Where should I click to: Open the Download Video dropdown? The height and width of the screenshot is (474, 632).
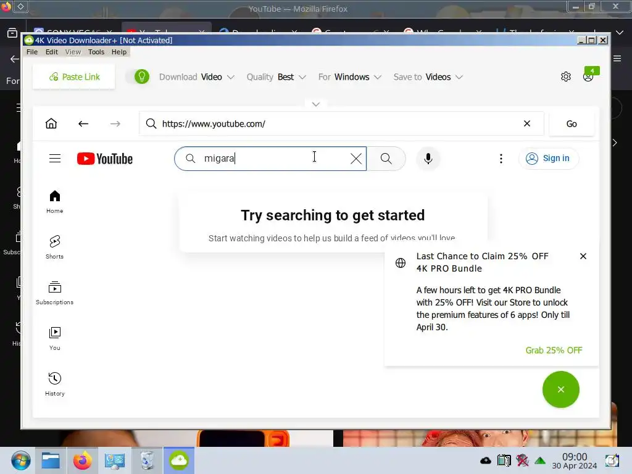point(196,77)
